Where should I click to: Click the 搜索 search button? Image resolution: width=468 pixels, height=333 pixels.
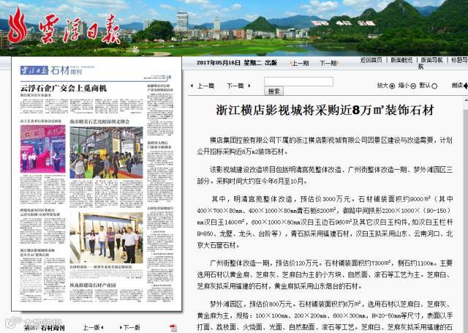(x=273, y=91)
